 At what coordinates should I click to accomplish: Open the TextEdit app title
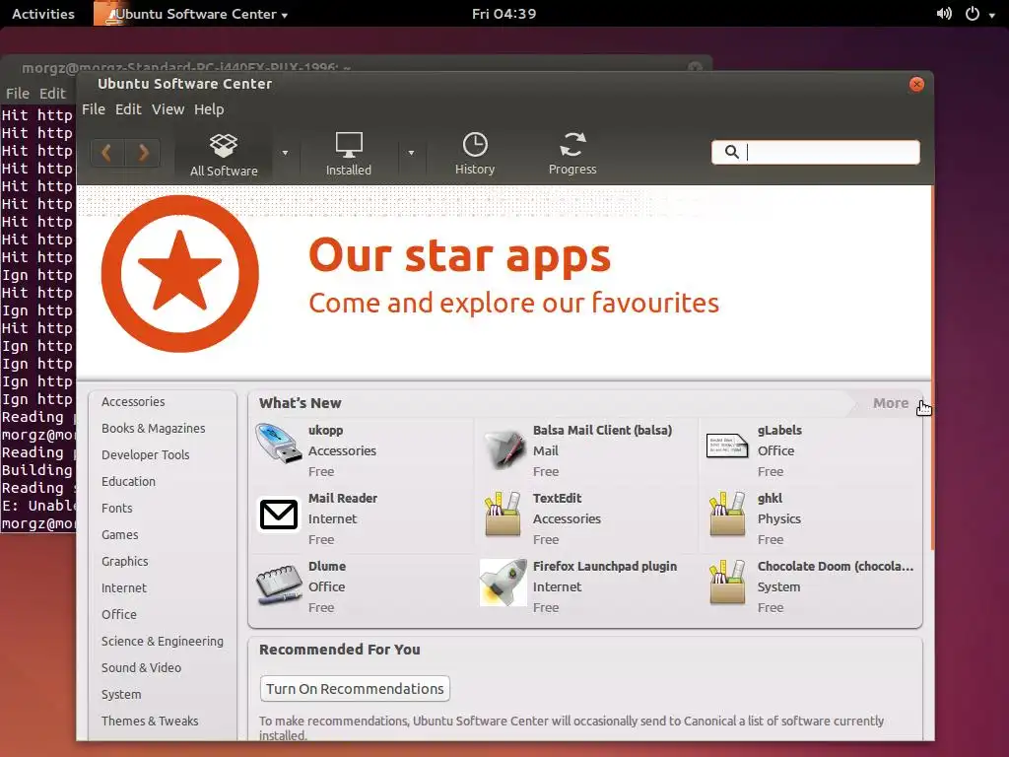tap(557, 498)
